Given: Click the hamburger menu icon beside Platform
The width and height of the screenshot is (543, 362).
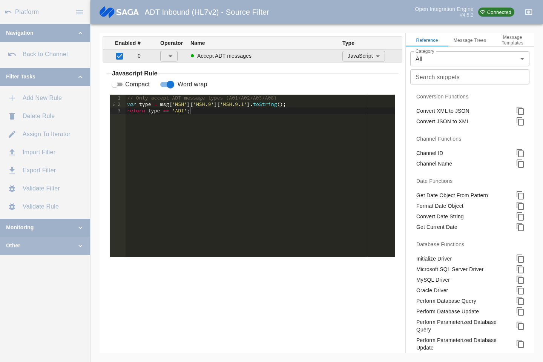Looking at the screenshot, I should click(x=80, y=12).
